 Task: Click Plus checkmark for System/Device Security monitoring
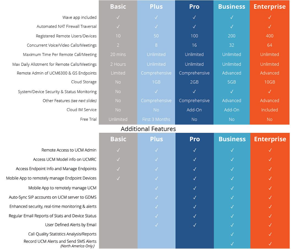coord(156,92)
